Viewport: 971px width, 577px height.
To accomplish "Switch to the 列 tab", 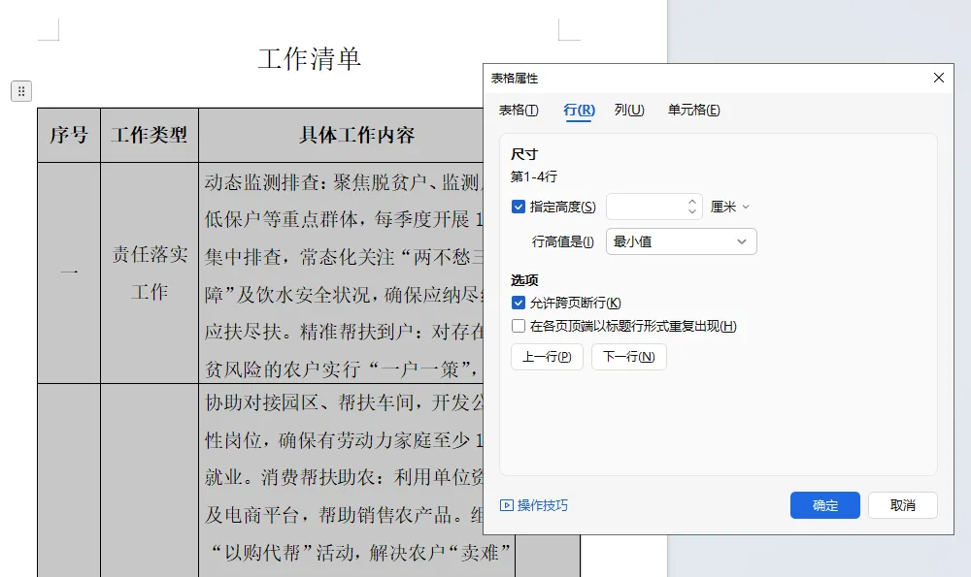I will click(629, 111).
